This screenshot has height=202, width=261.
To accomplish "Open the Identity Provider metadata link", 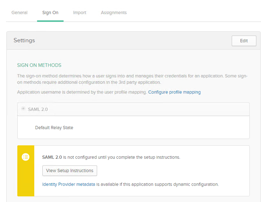I will coord(69,184).
